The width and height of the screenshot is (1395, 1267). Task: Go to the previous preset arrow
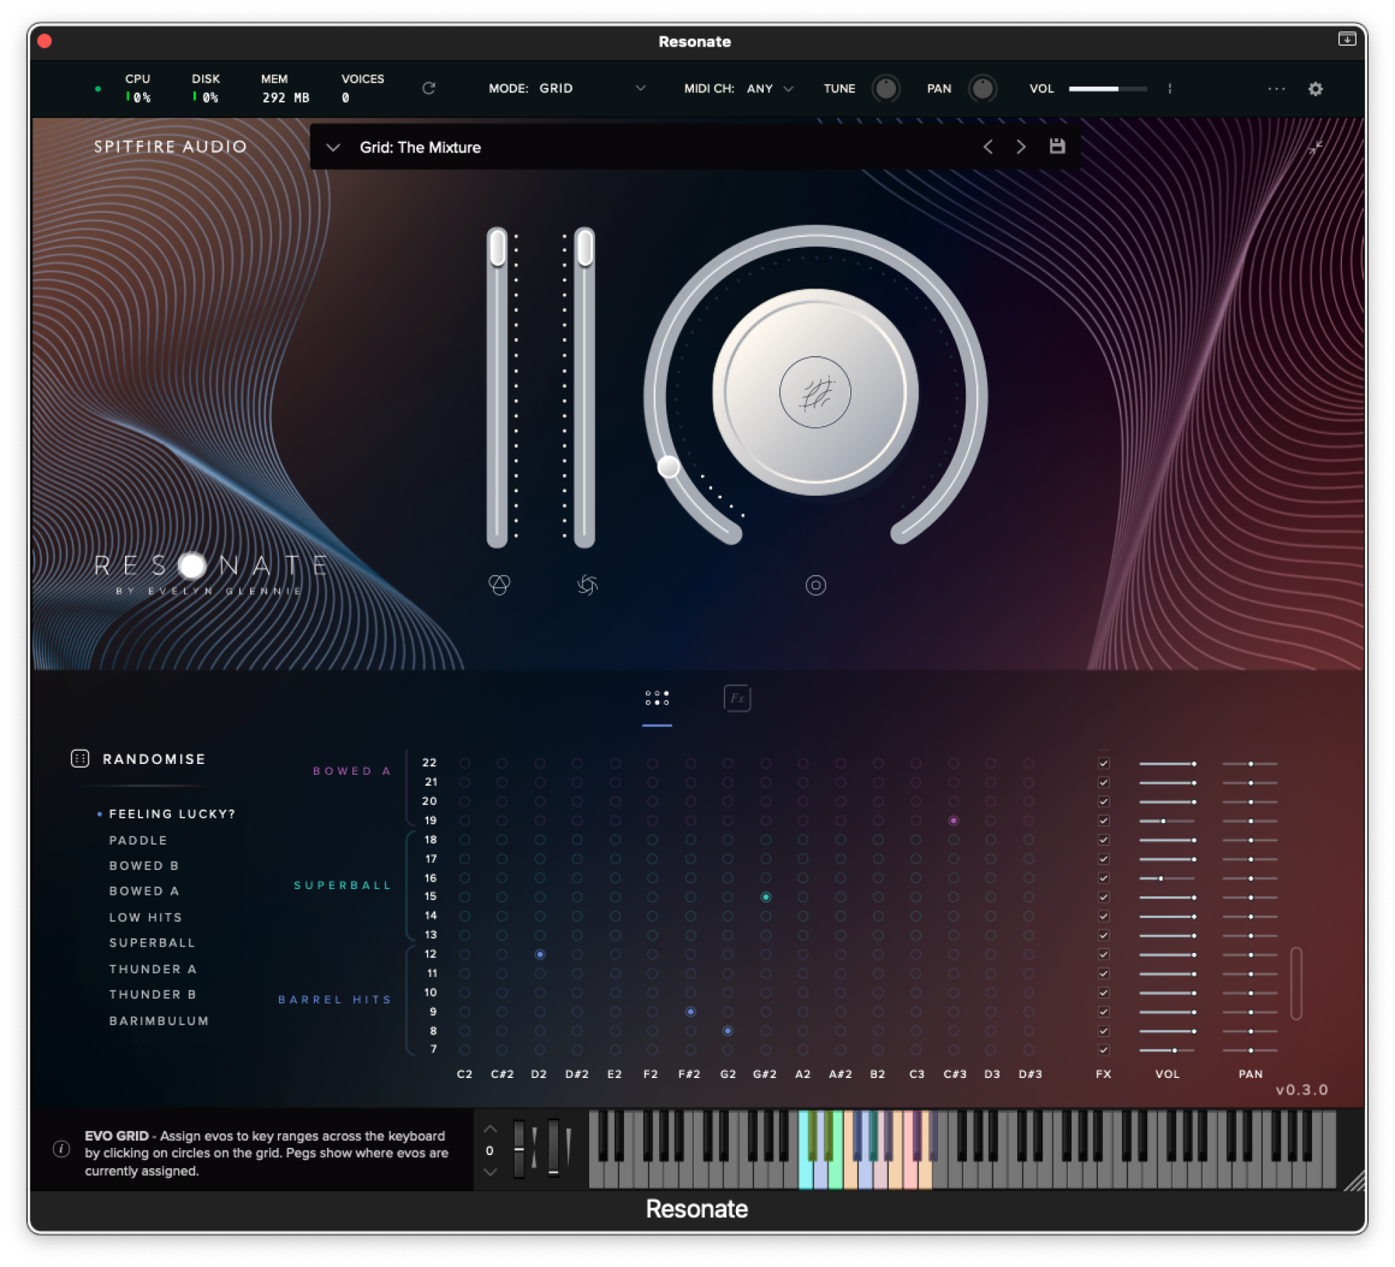(988, 147)
